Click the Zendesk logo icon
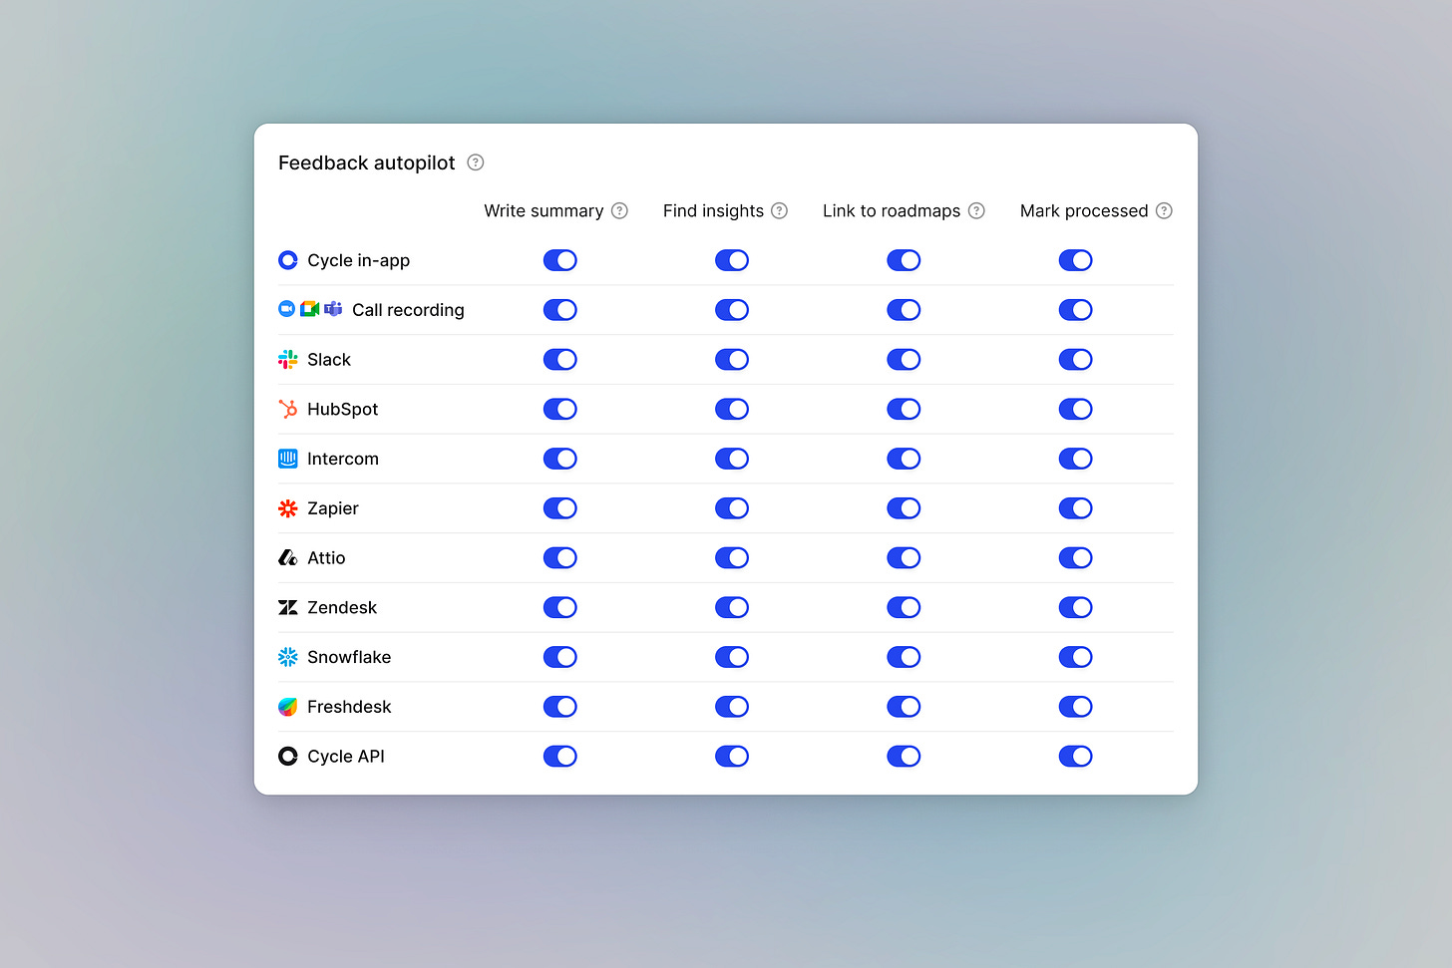 (288, 607)
